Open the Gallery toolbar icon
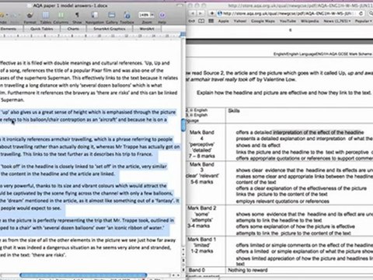 (x=112, y=16)
